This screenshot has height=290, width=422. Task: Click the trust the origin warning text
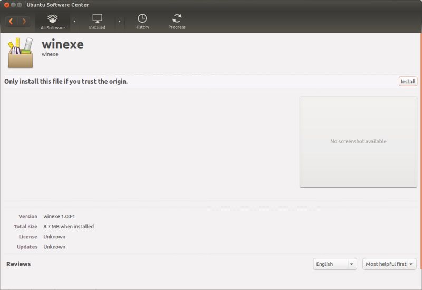(66, 82)
